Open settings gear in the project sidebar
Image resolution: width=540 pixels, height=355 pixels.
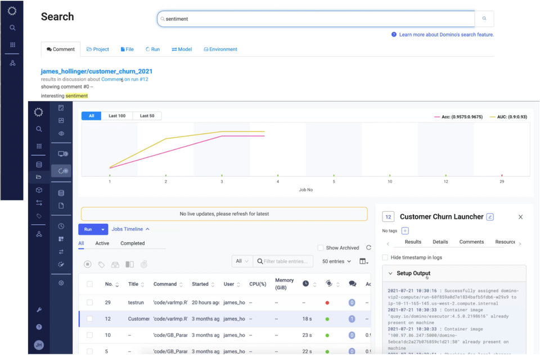pos(61,283)
